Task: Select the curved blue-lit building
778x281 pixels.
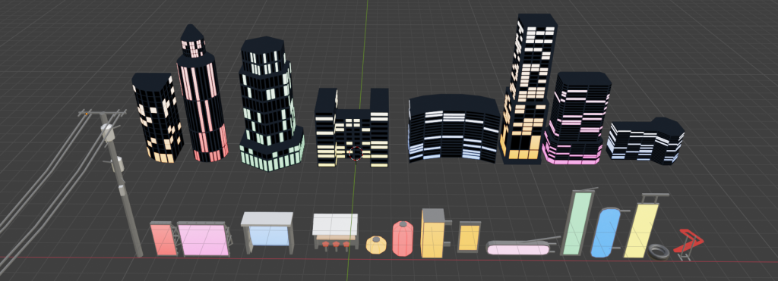Action: [x=454, y=129]
